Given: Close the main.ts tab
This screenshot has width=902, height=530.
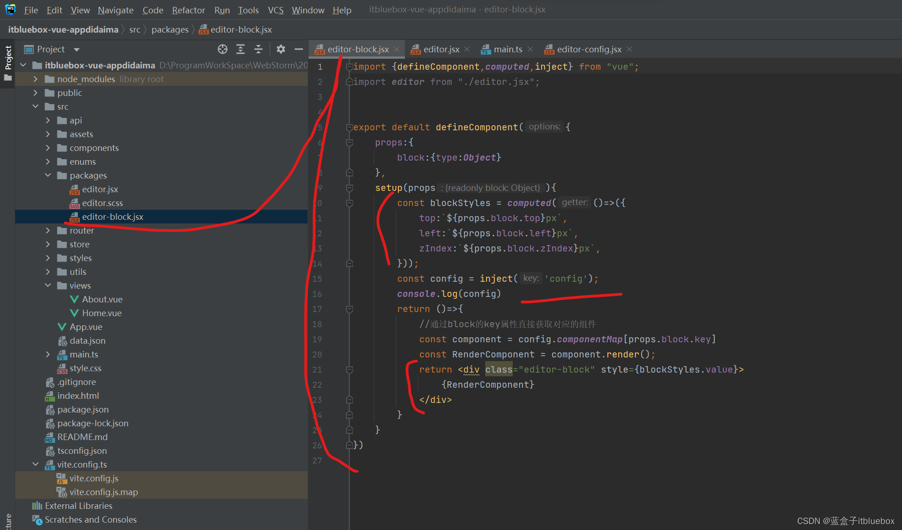Looking at the screenshot, I should [x=530, y=49].
